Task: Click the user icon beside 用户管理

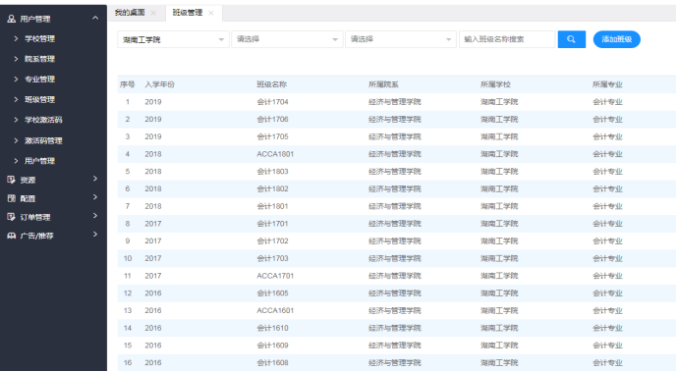Action: (12, 19)
